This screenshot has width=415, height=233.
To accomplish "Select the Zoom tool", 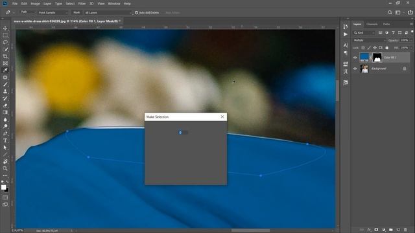I will click(5, 168).
